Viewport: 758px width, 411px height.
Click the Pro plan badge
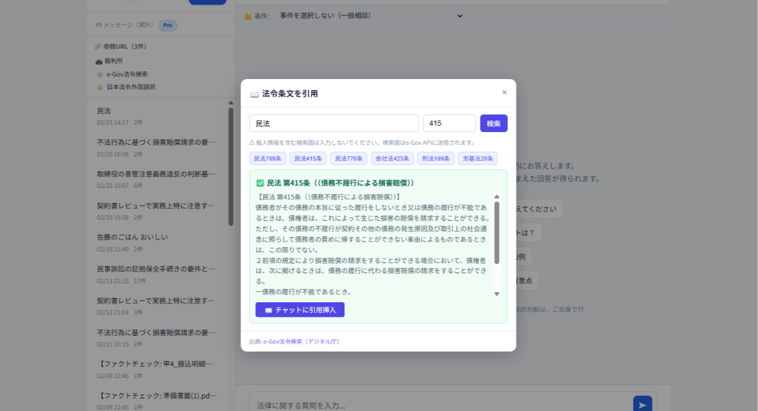point(167,25)
